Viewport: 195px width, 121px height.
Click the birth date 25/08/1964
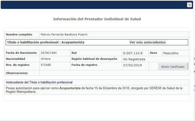pos(48,53)
